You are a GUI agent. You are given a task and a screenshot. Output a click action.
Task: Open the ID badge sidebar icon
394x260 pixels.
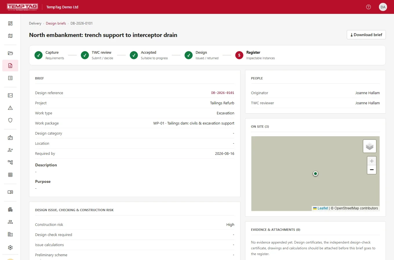(10, 138)
